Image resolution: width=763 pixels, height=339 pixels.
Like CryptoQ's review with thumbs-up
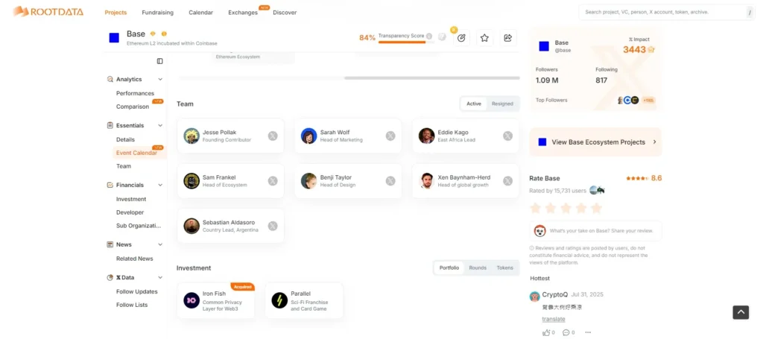pos(546,333)
